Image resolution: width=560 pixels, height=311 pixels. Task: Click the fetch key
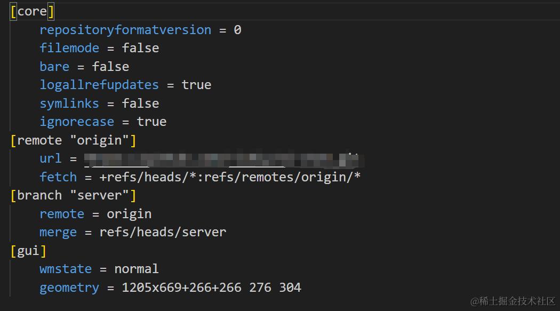[58, 177]
